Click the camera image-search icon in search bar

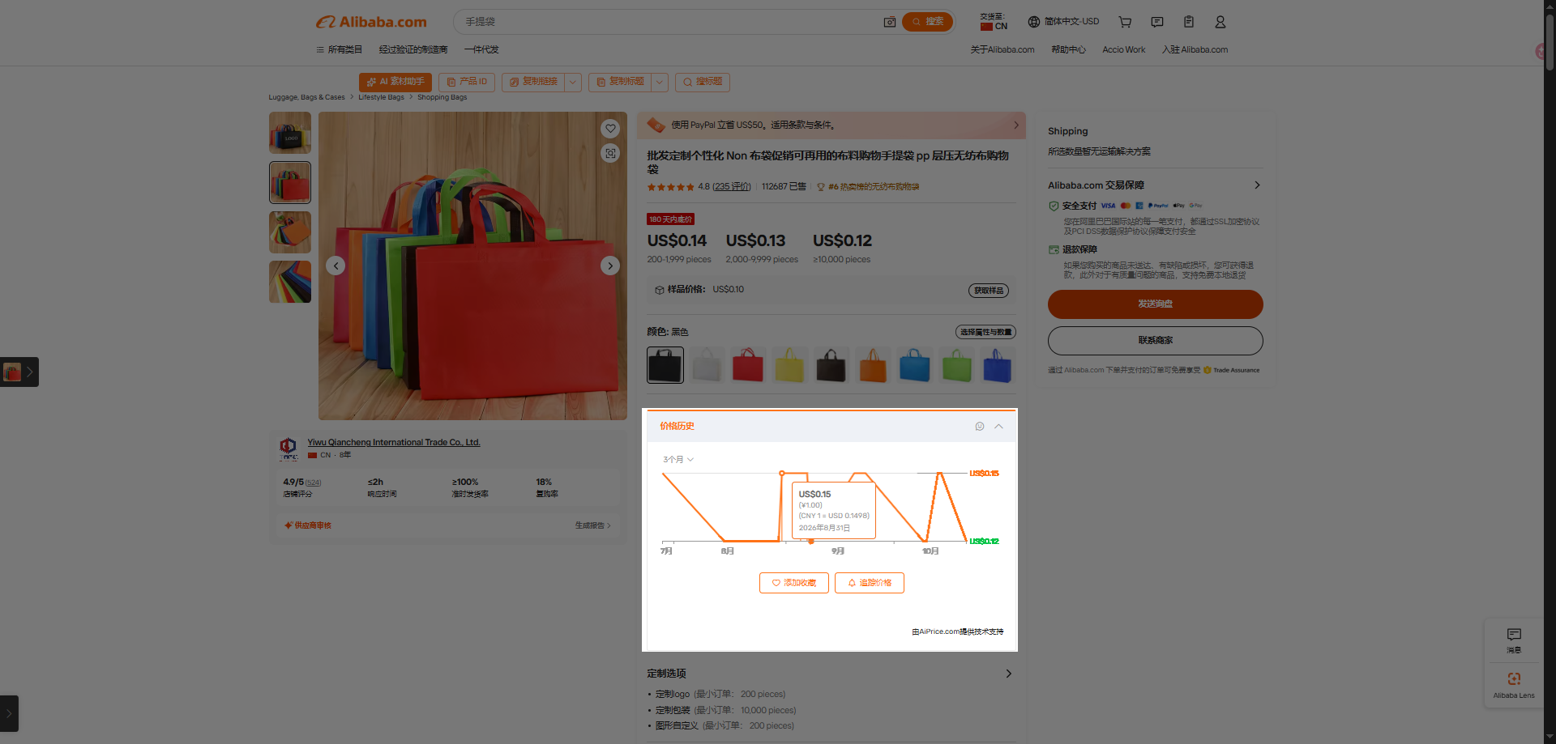click(x=889, y=22)
